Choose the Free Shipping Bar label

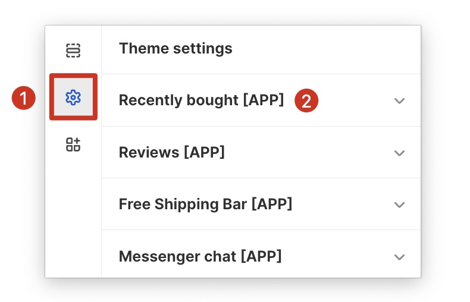pyautogui.click(x=183, y=205)
